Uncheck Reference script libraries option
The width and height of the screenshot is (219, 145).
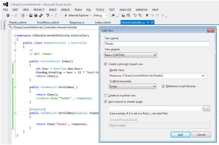163,86
